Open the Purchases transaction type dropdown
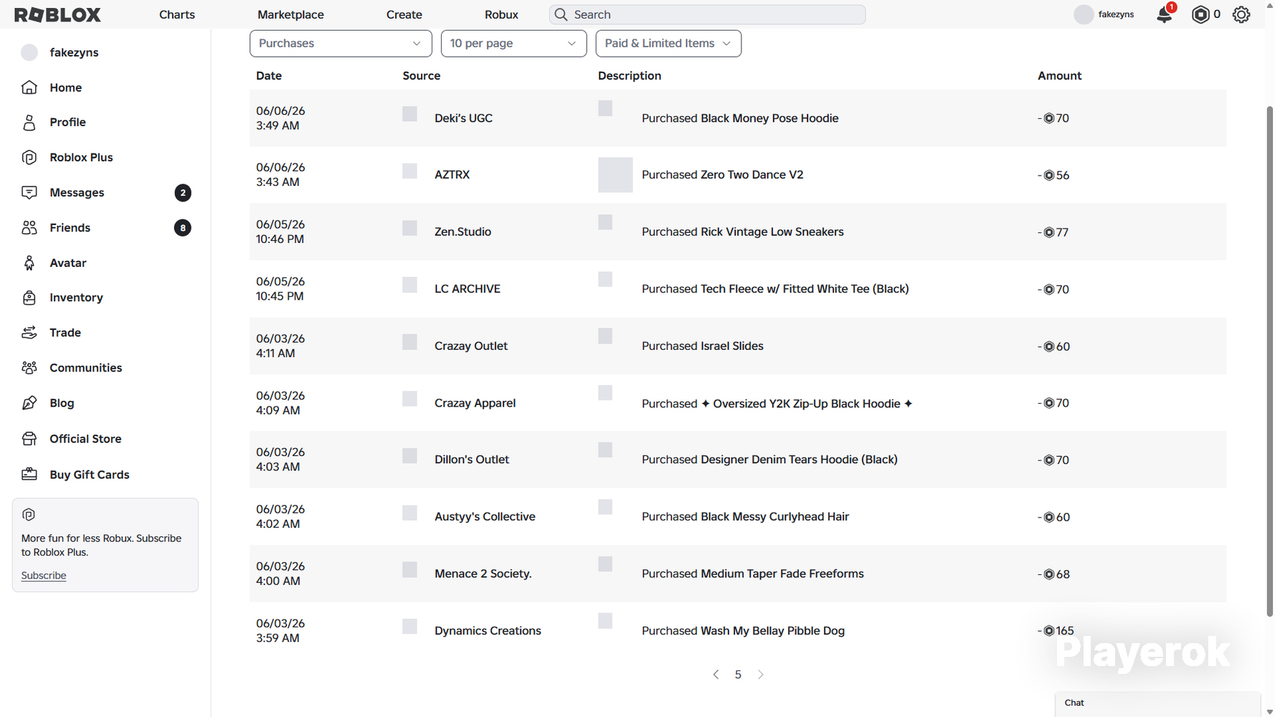Image resolution: width=1275 pixels, height=717 pixels. point(341,43)
